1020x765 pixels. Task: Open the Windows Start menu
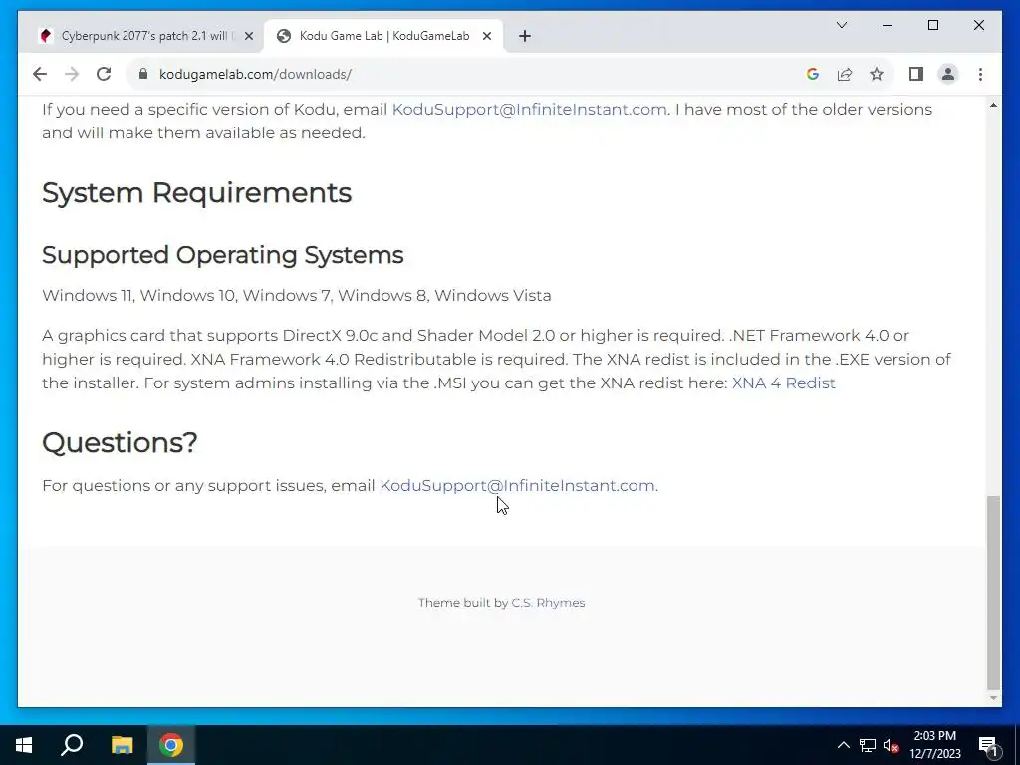tap(24, 745)
